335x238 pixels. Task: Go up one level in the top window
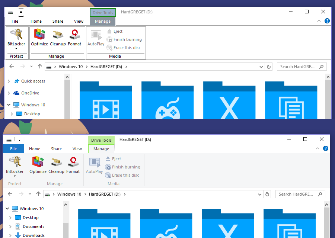(x=40, y=67)
